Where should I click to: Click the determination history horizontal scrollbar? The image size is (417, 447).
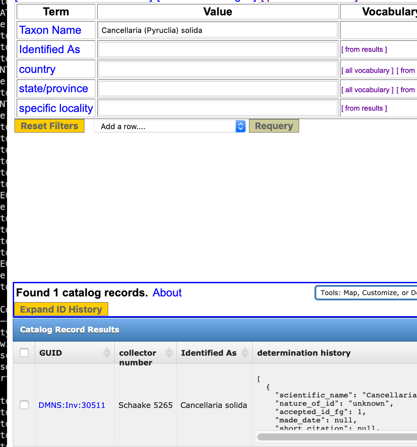pos(337,437)
